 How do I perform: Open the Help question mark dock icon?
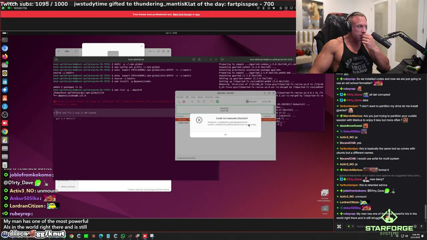(5, 106)
